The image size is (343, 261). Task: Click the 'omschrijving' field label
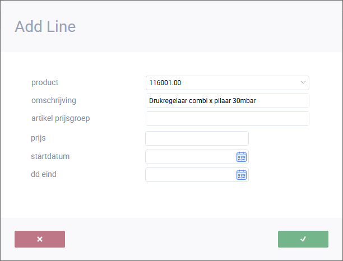pyautogui.click(x=54, y=100)
